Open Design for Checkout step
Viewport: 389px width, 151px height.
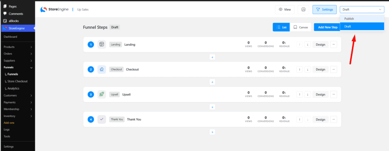(320, 69)
